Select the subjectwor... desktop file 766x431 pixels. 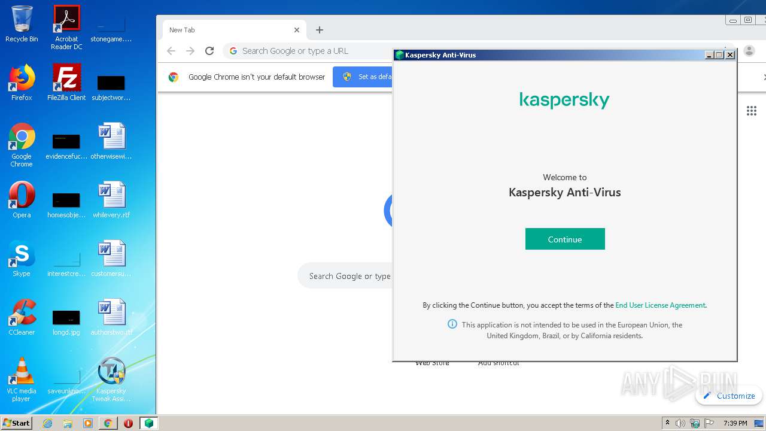pos(111,87)
